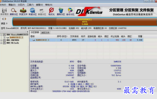Click total bytes value 5368676864

pyautogui.click(x=116, y=66)
